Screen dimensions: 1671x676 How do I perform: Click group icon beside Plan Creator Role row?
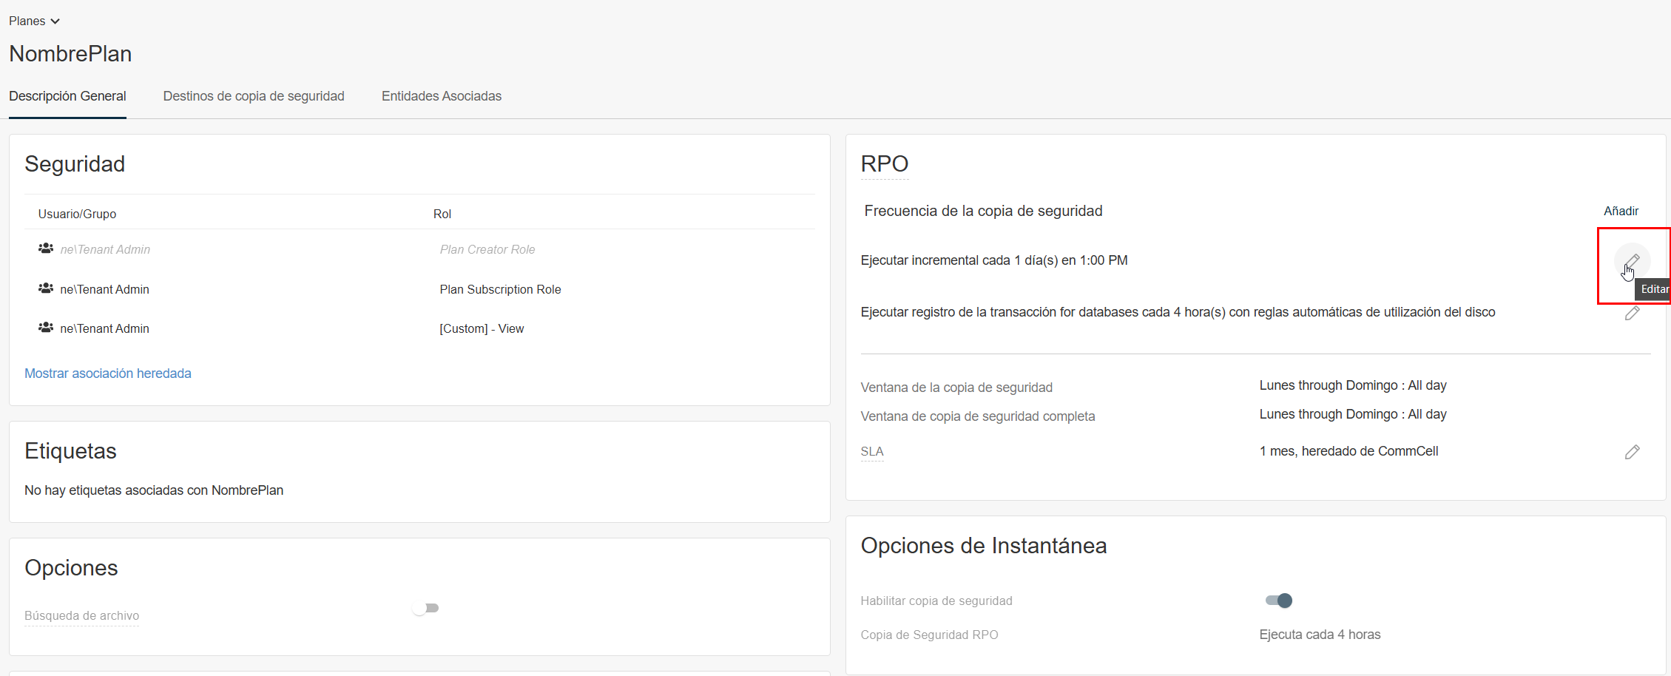[46, 249]
